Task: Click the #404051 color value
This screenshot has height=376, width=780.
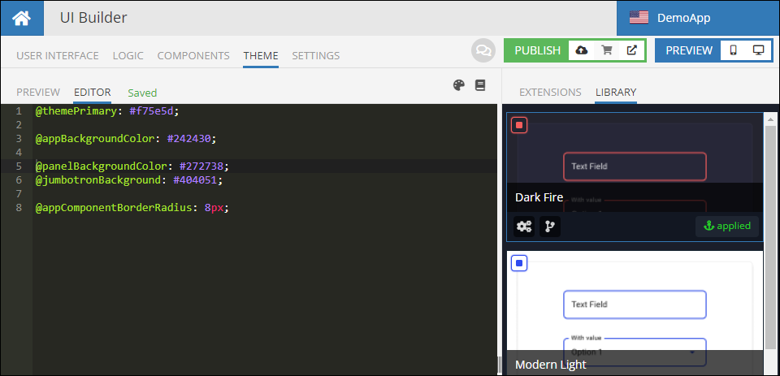Action: 196,179
